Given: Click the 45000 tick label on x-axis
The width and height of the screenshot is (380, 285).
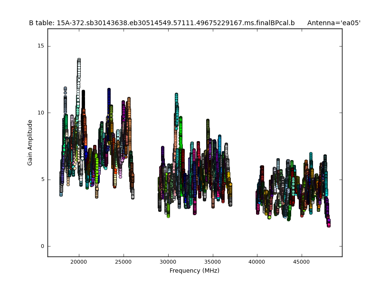Looking at the screenshot, I should [x=302, y=261].
